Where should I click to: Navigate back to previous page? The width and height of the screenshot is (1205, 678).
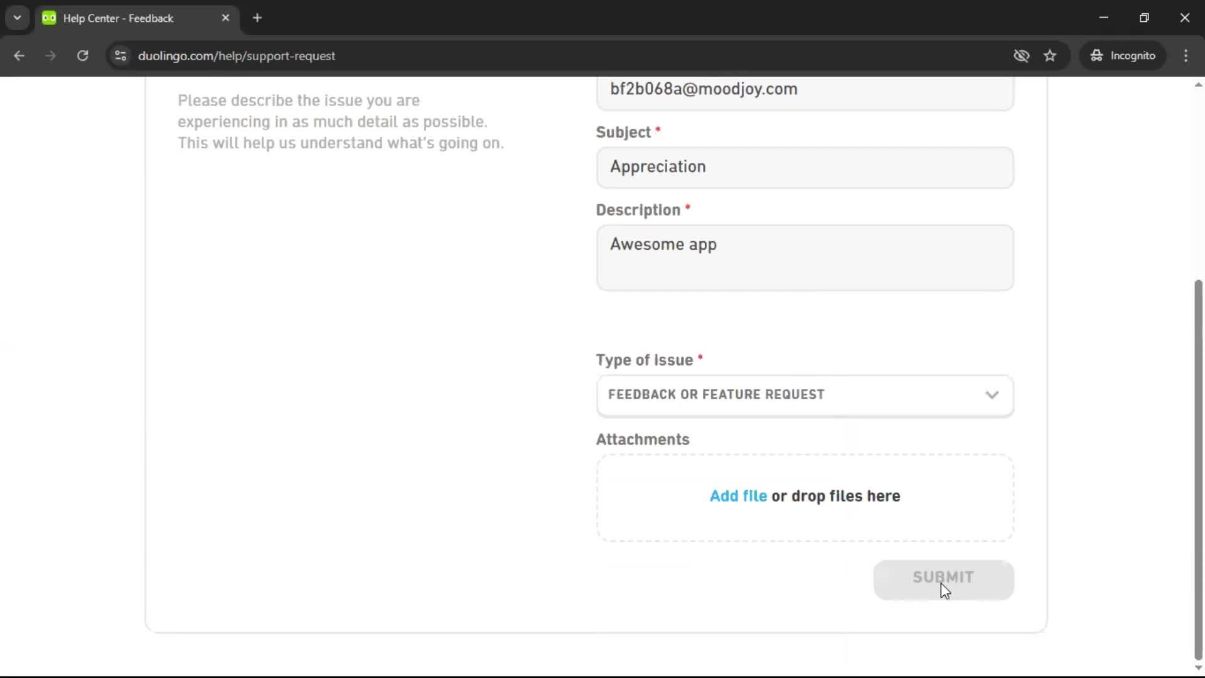(19, 55)
